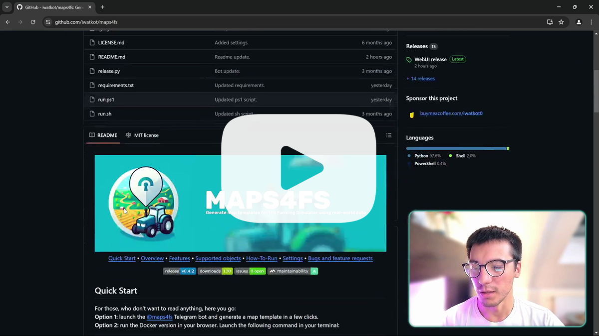This screenshot has width=599, height=336.
Task: Open the buymeacoffee.com/iwatkot0 sponsor link
Action: (451, 113)
